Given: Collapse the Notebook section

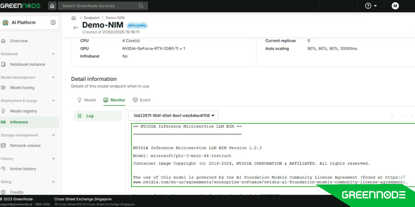Looking at the screenshot, I should (53, 54).
